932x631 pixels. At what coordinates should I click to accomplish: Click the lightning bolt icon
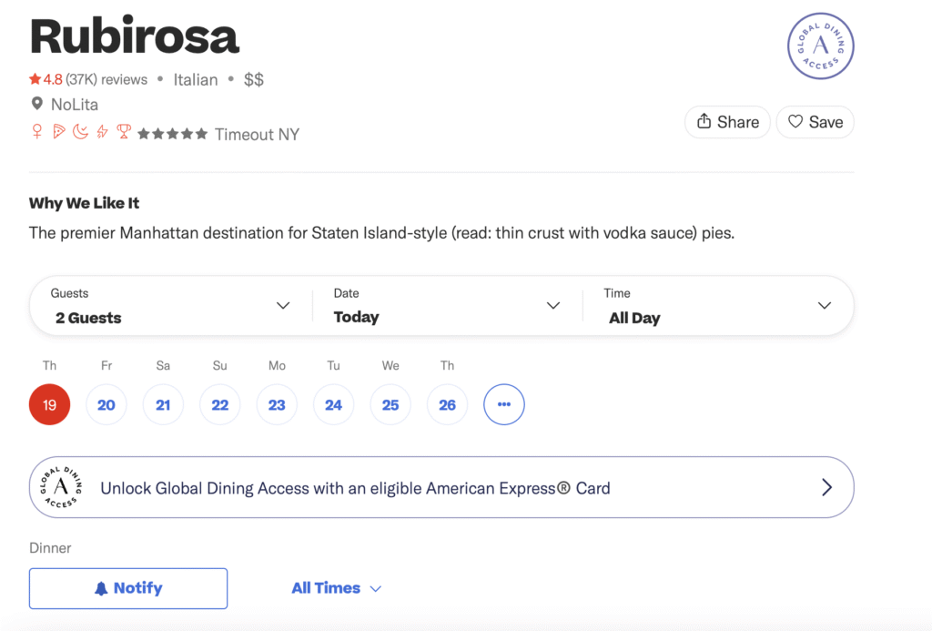pyautogui.click(x=101, y=132)
